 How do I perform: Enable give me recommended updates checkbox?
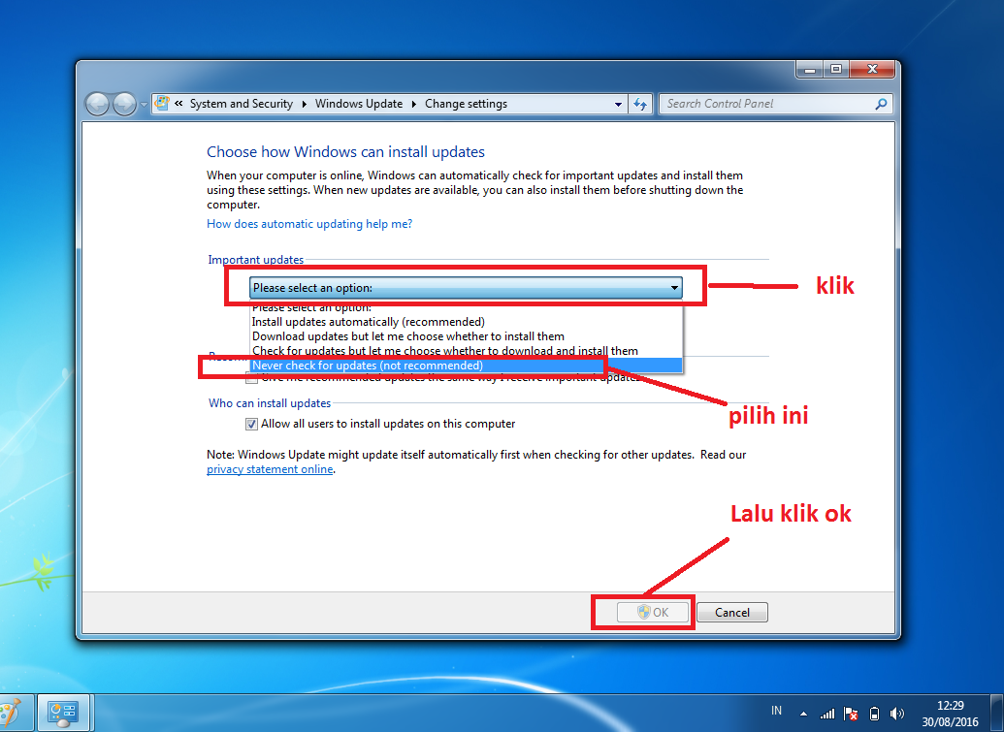[x=250, y=376]
